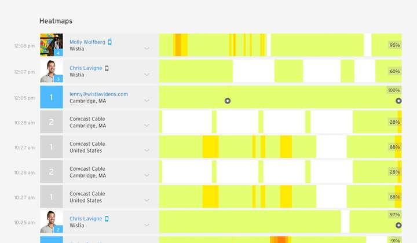Click the circular marker mid-way on lenny's heatmap

[x=228, y=101]
